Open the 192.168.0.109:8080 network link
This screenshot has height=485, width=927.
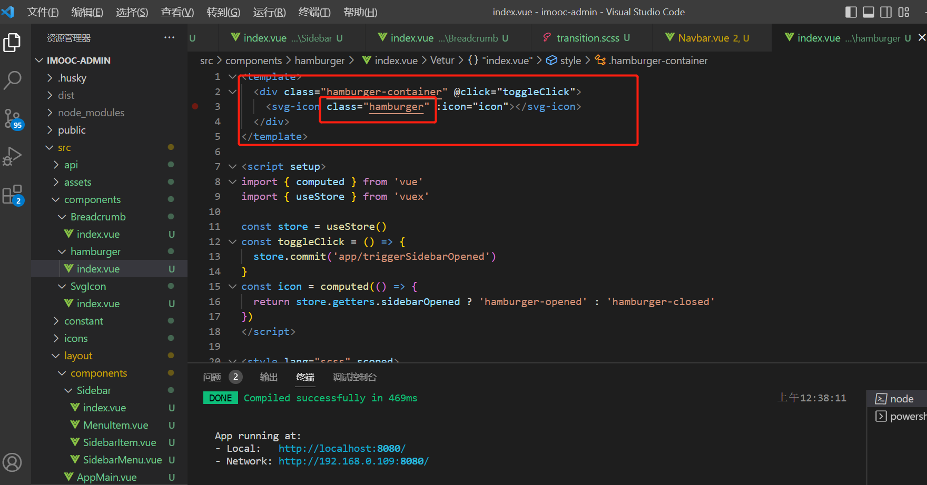(353, 461)
